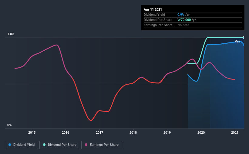Click the blue Dividend Yield legend dot
Screen dimensions: 249x154
10,145
